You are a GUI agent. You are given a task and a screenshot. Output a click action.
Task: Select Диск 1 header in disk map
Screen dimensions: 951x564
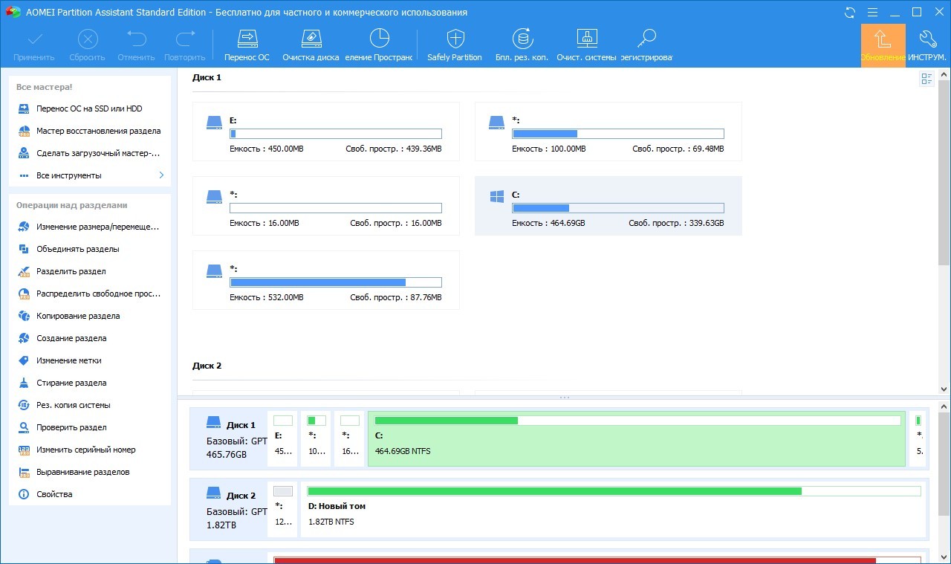[x=229, y=438]
